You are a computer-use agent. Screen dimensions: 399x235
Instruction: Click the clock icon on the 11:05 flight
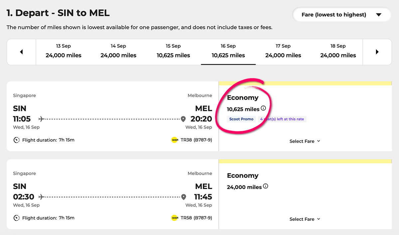(x=16, y=140)
